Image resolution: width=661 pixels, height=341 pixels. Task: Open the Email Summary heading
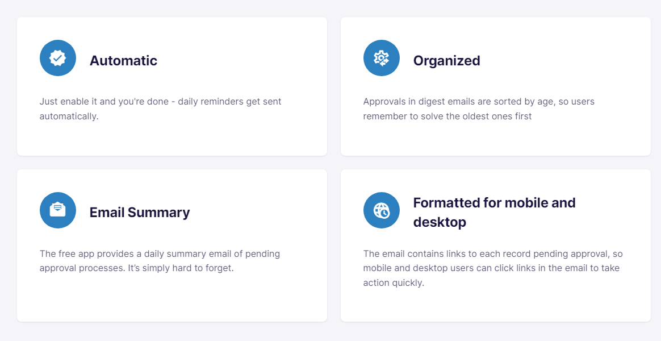coord(140,213)
